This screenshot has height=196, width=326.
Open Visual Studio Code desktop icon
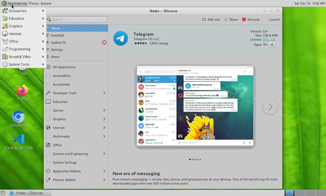point(19,142)
